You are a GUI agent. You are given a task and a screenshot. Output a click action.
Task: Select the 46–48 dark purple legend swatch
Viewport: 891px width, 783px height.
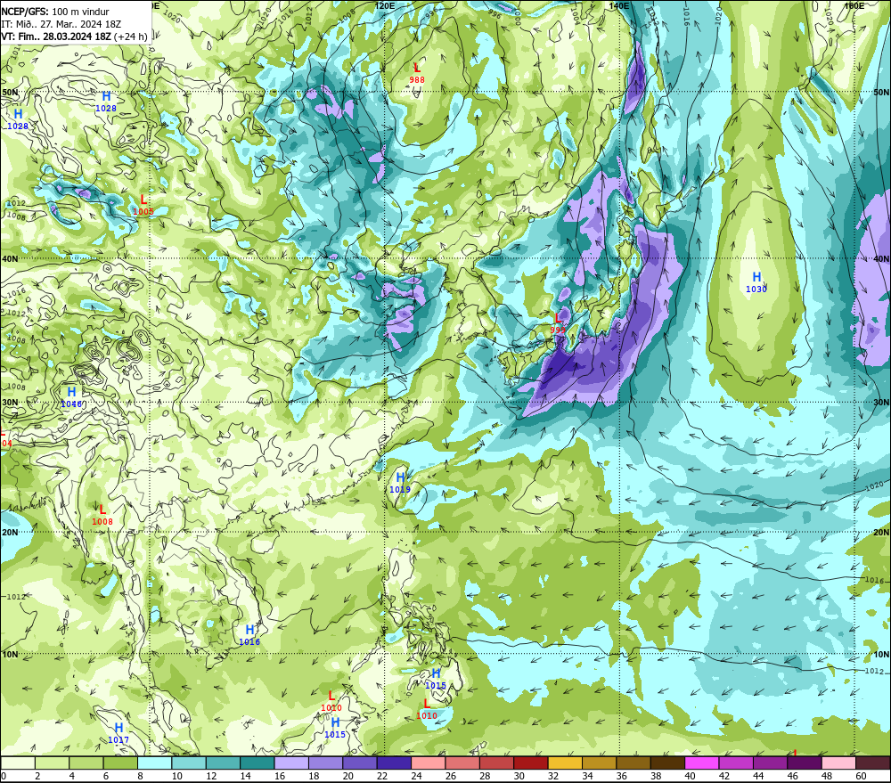pos(804,763)
